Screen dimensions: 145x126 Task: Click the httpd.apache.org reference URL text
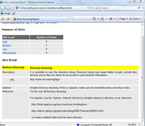point(59,104)
